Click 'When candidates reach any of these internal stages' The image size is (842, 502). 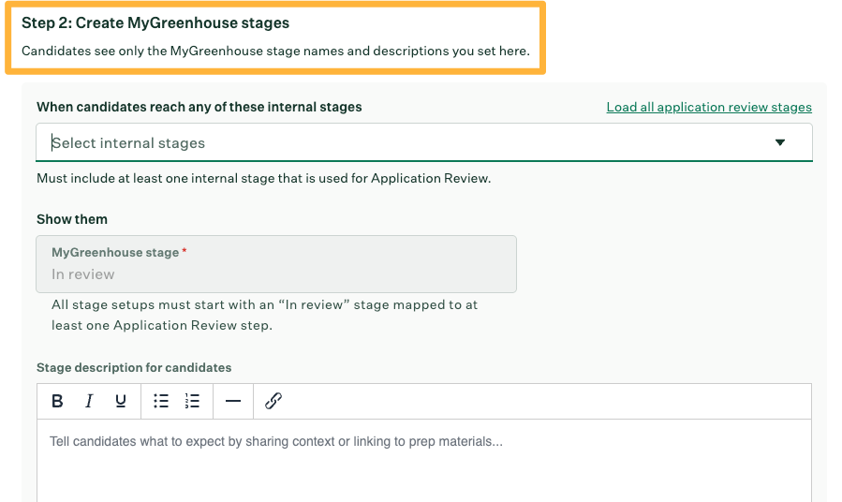199,107
